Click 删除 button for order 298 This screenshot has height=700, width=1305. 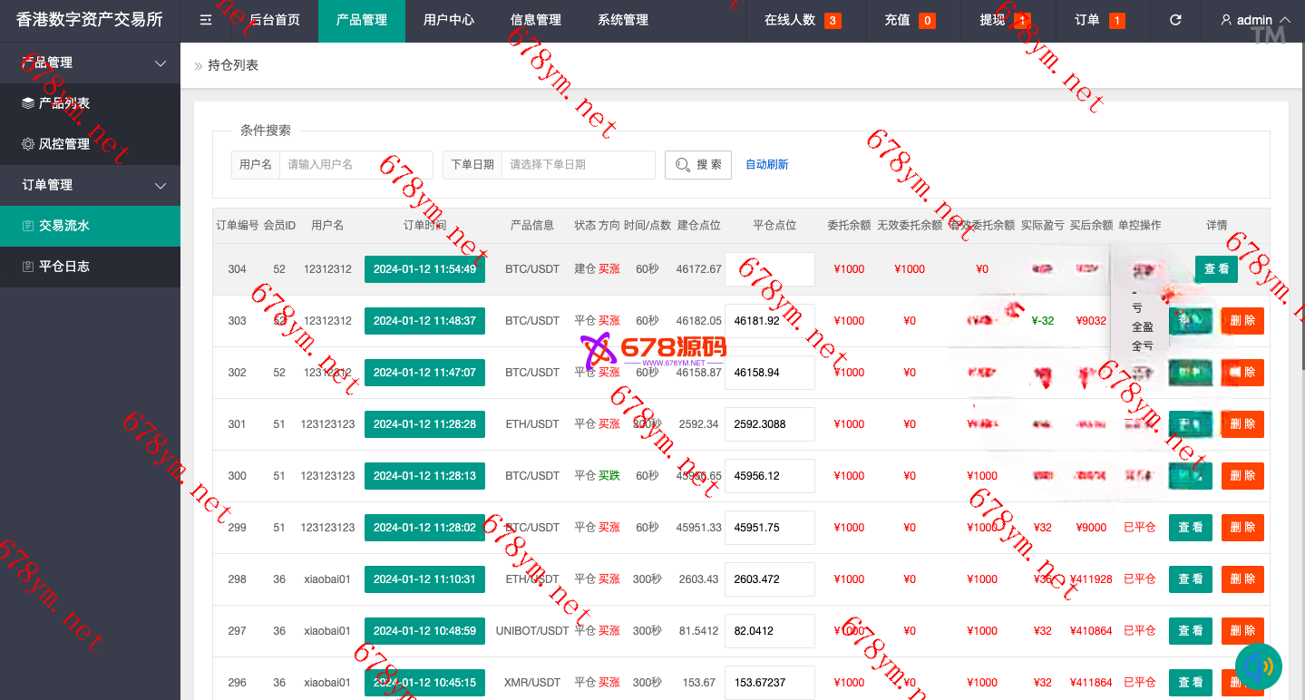pos(1242,579)
